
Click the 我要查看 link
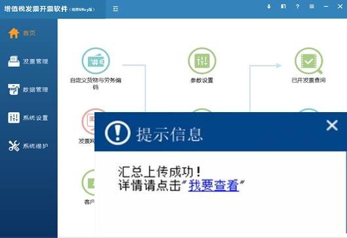pyautogui.click(x=214, y=186)
